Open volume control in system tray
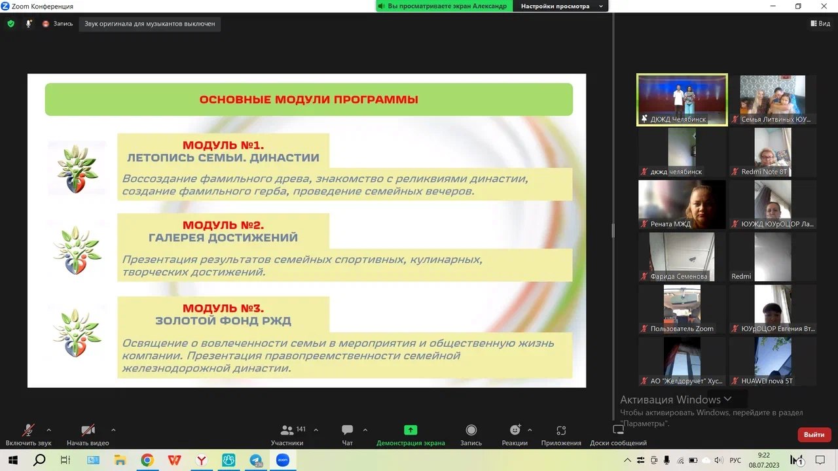 coord(719,461)
